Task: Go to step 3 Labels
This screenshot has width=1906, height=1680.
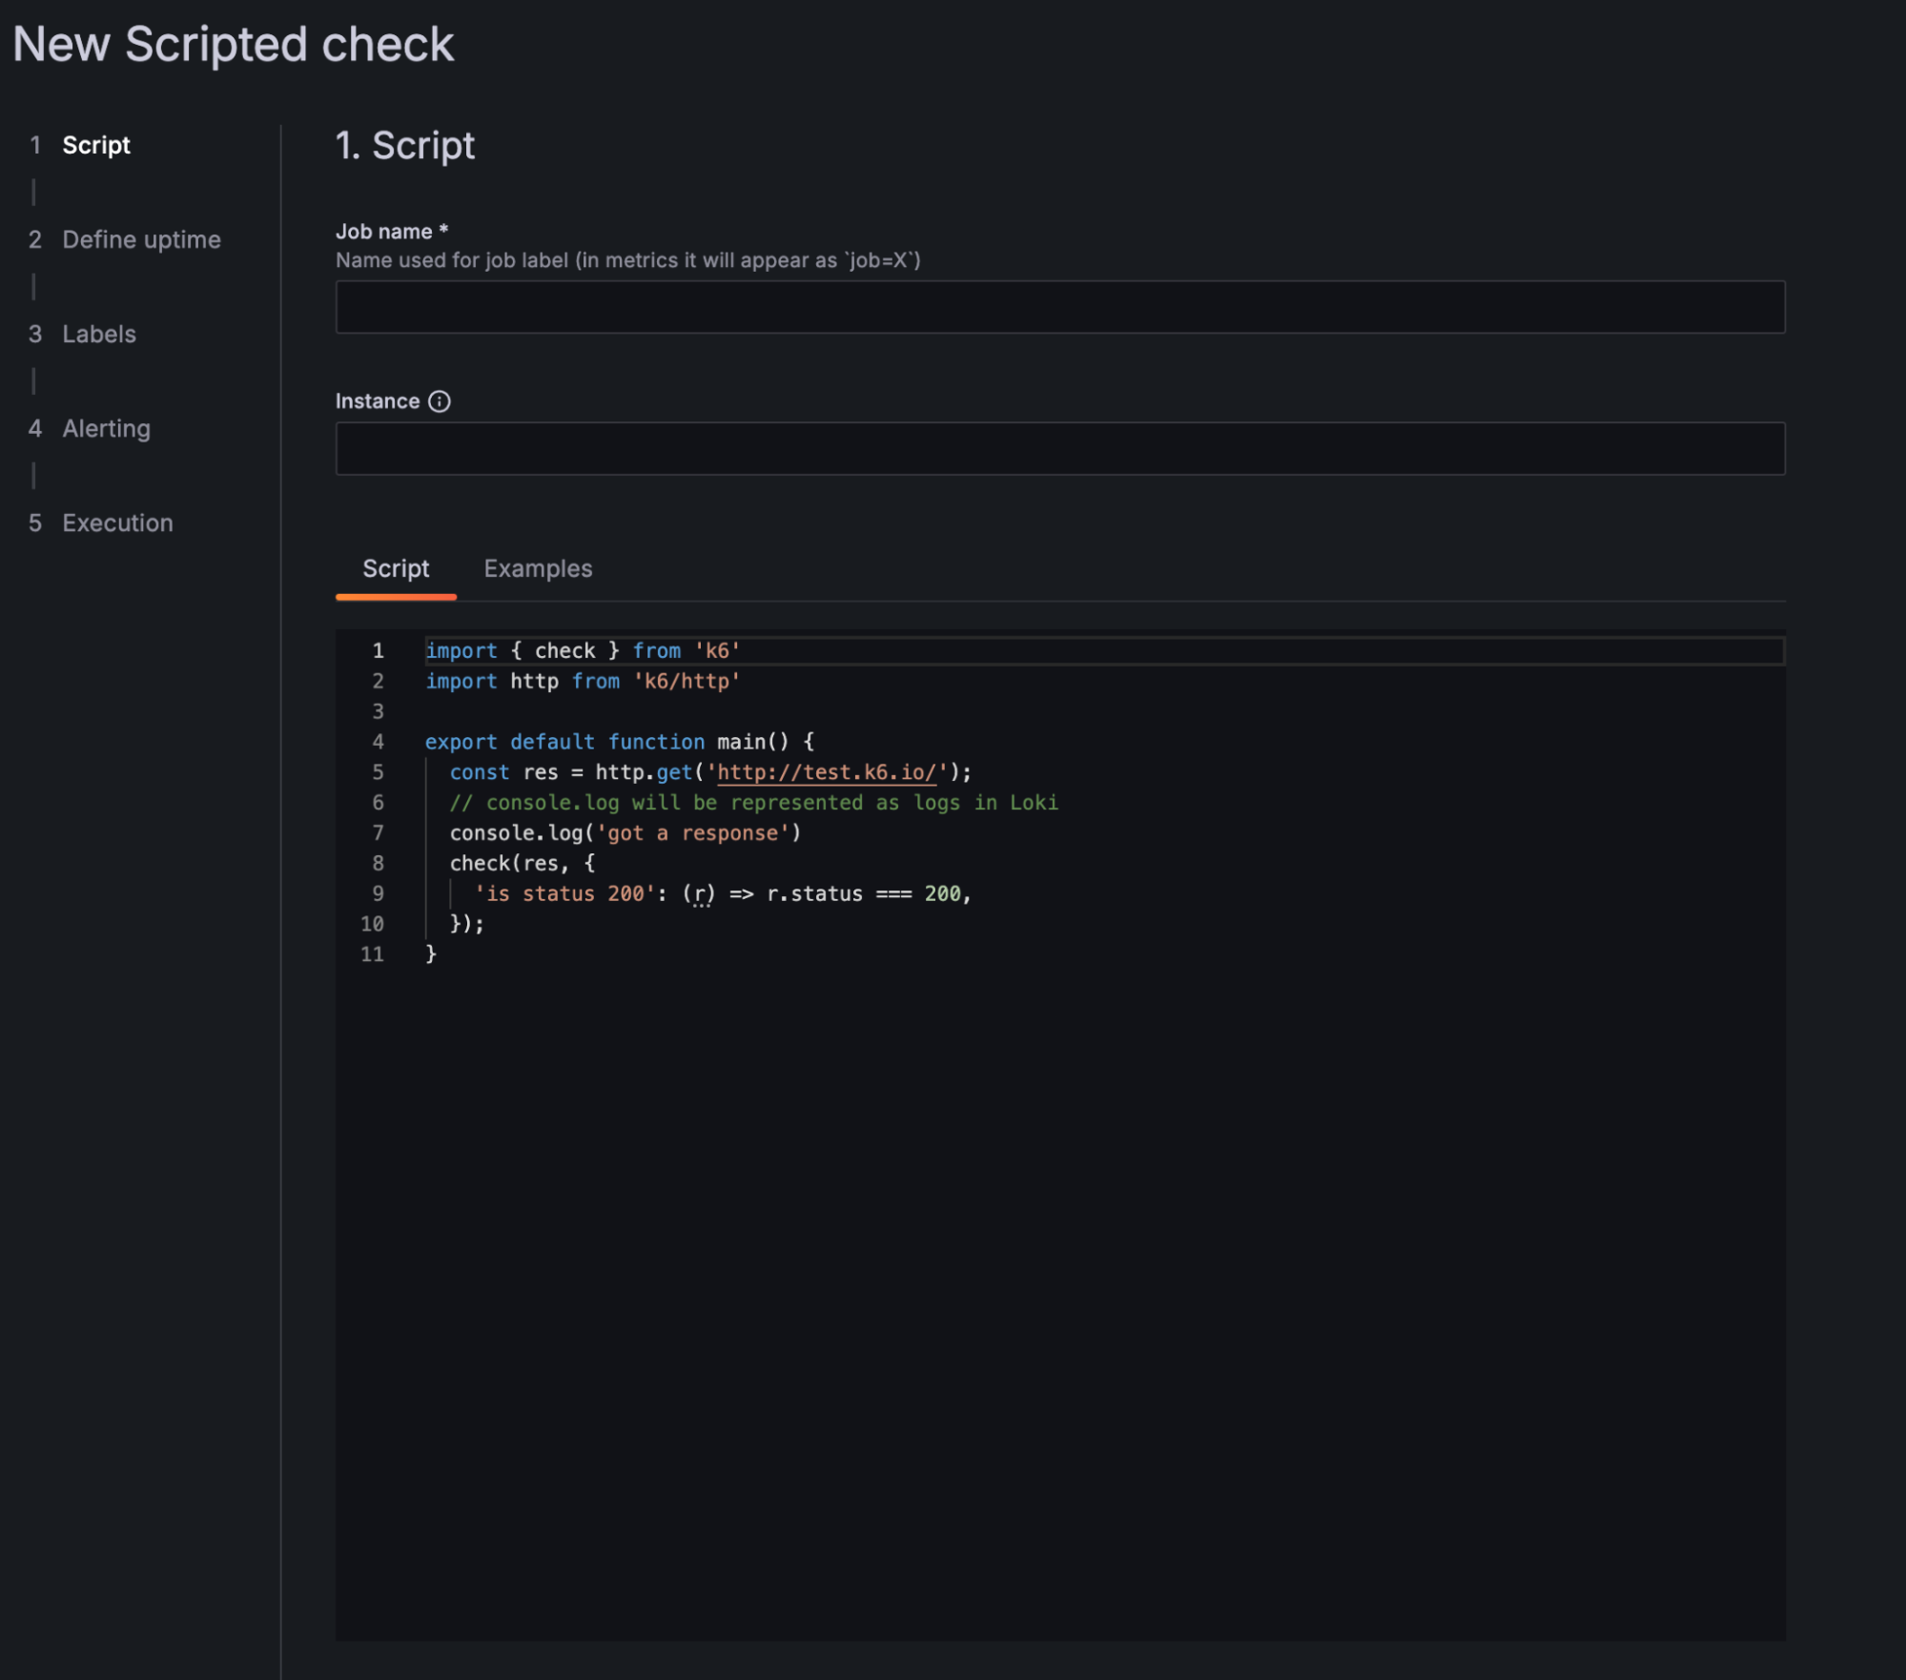Action: (98, 334)
